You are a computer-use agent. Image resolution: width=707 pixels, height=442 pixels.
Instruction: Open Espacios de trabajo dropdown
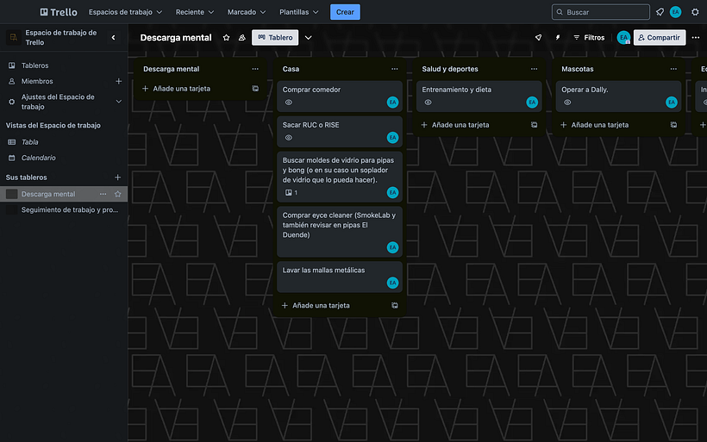pyautogui.click(x=125, y=12)
